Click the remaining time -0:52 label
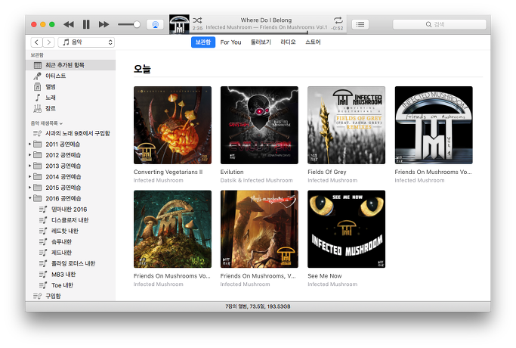 (x=337, y=28)
